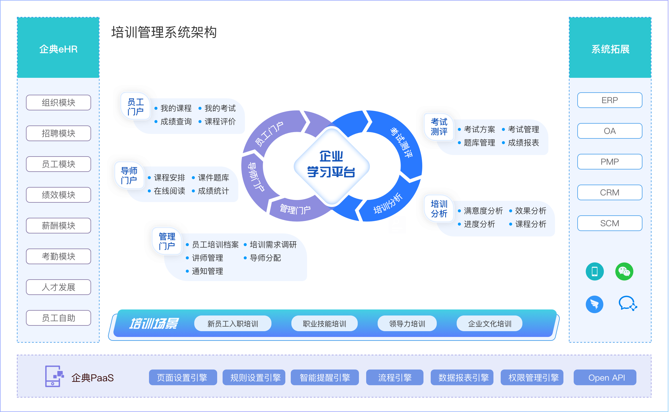The height and width of the screenshot is (412, 669).
Task: Click the SCM extension box
Action: [610, 223]
